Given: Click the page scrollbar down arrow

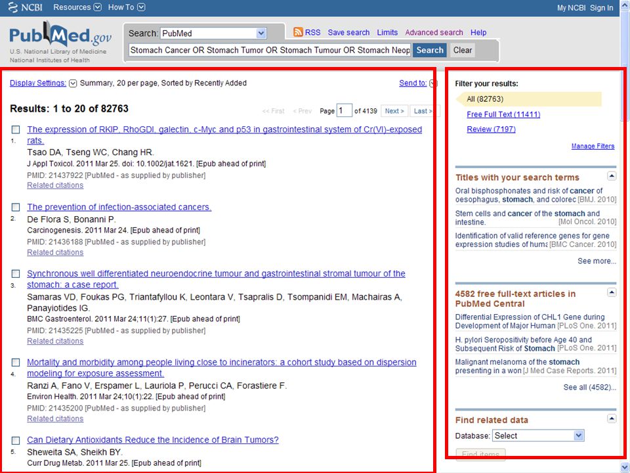Looking at the screenshot, I should coord(625,466).
